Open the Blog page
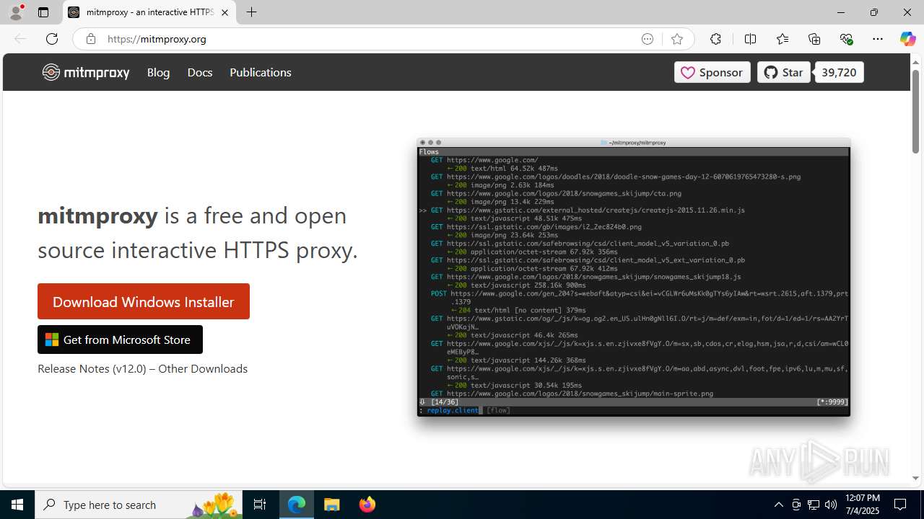The width and height of the screenshot is (924, 519). (x=158, y=72)
